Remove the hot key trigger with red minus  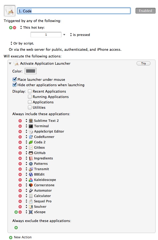(14, 28)
